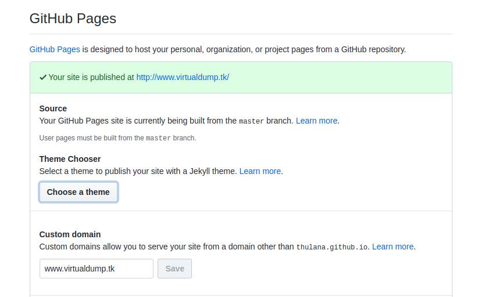
Task: Click Learn more next to thulana.github.io
Action: coord(393,247)
